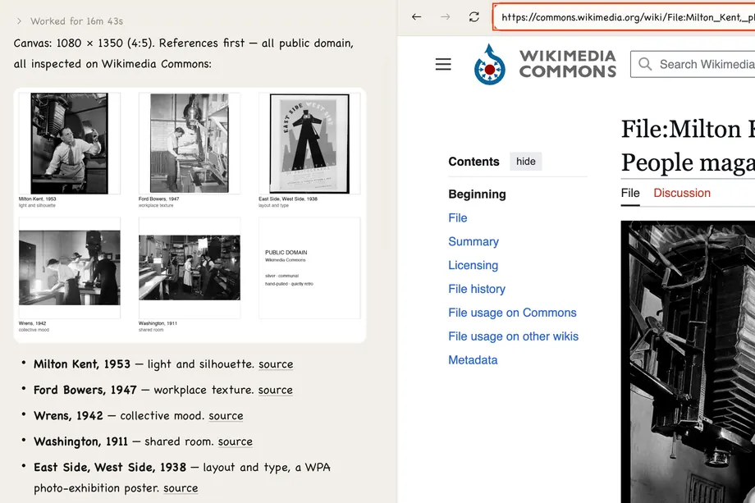Open the File entry in Contents list
The width and height of the screenshot is (755, 503).
457,217
